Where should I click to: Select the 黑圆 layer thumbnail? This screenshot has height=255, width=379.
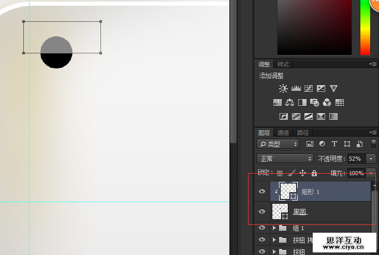pyautogui.click(x=280, y=211)
